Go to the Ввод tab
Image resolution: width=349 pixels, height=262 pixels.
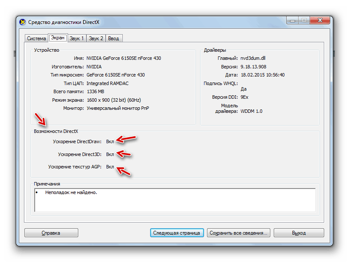113,38
